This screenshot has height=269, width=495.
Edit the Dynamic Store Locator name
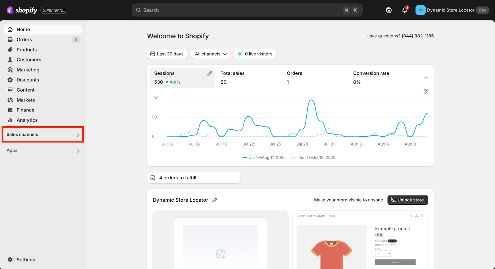[215, 200]
